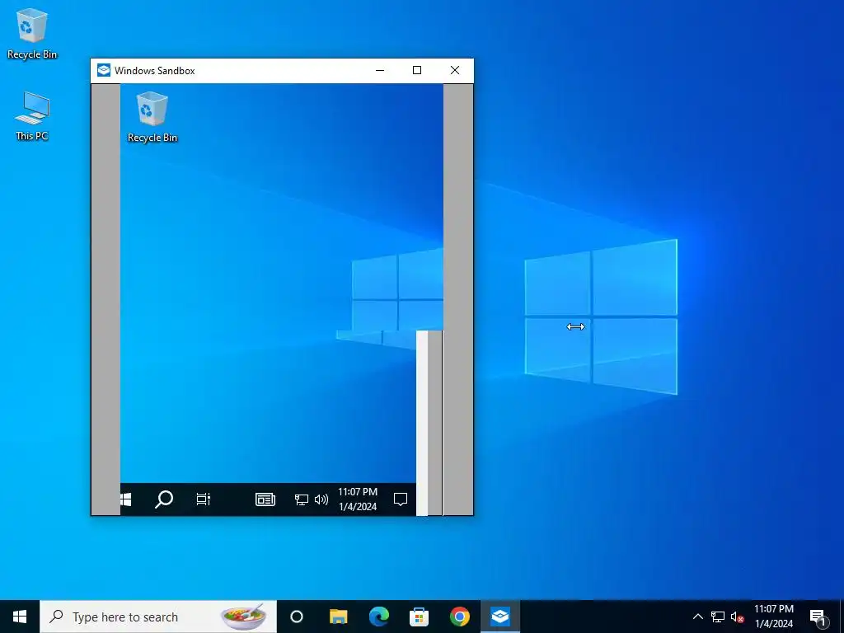Click the Start button inside the Sandbox taskbar
844x633 pixels.
[x=126, y=499]
